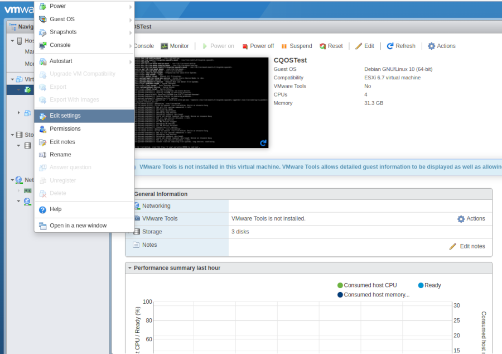Expand the Power submenu arrow
Screen dimensions: 502x354
click(131, 7)
